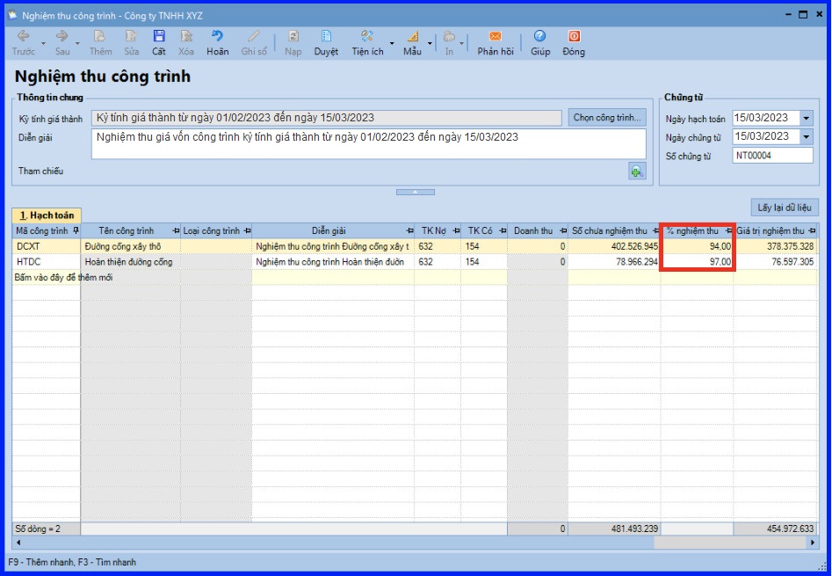832x576 pixels.
Task: Pin the Số chưa nghiệm thu column
Action: tap(655, 231)
